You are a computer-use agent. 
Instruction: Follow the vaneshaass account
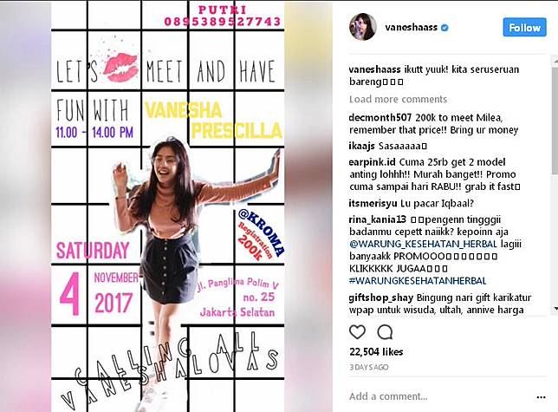524,28
